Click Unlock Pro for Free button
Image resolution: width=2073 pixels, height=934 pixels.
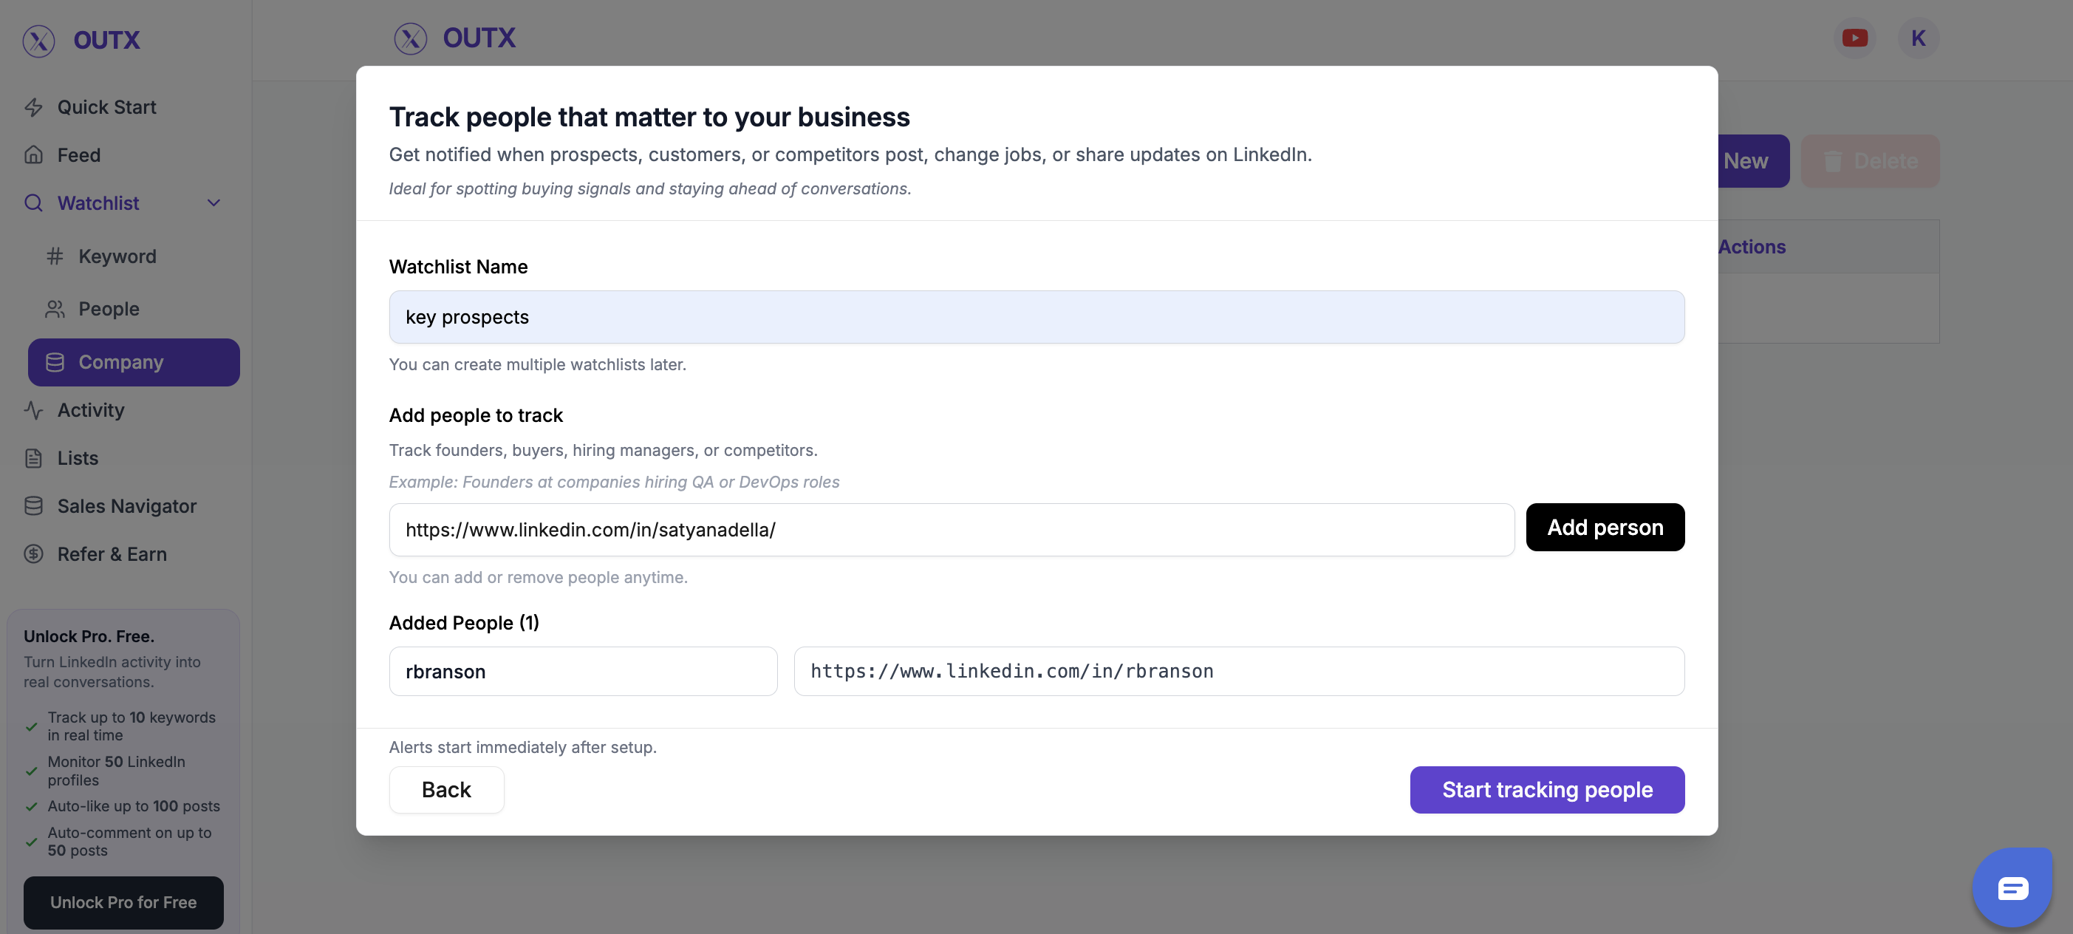coord(123,903)
